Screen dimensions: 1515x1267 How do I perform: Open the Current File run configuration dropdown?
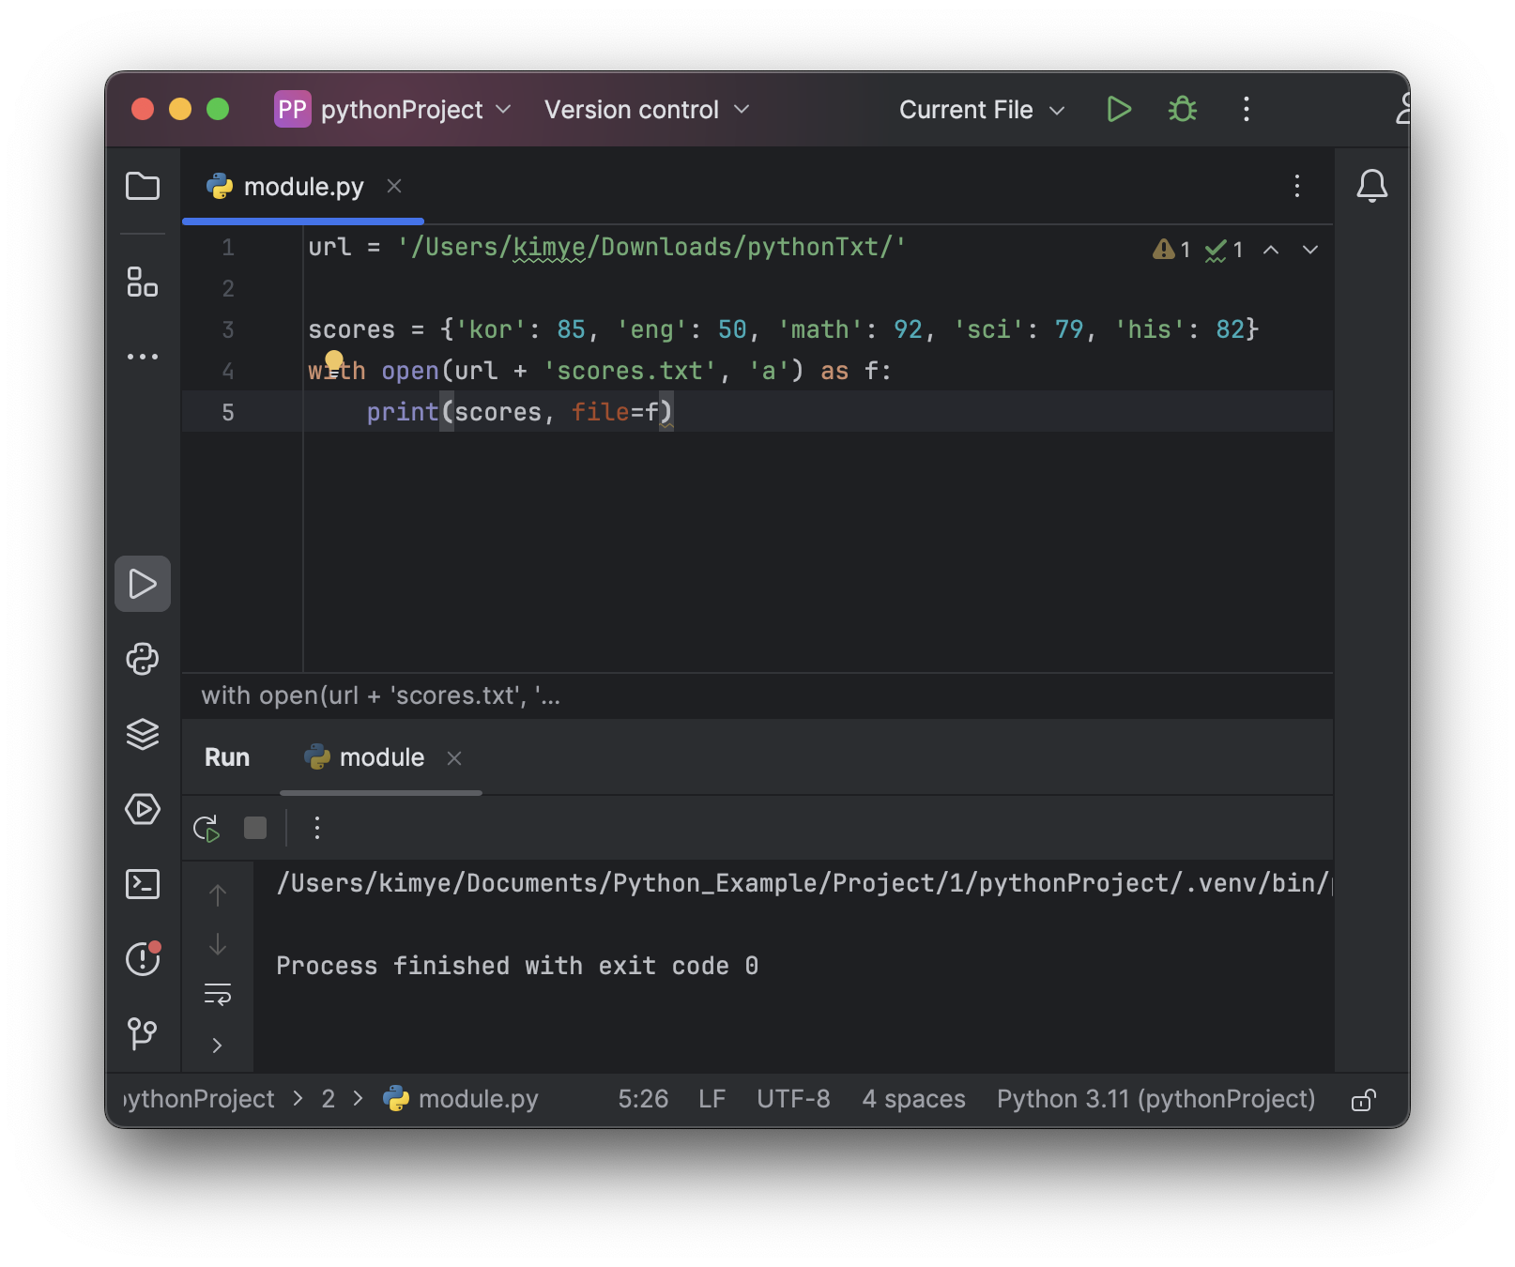pos(982,110)
